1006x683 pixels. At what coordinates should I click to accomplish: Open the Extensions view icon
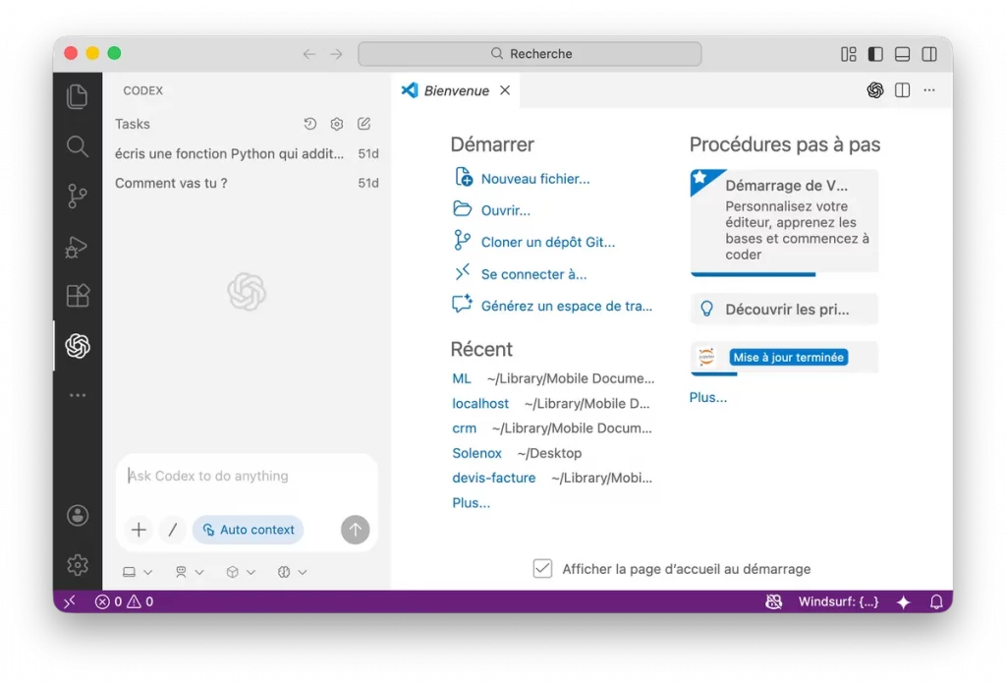(78, 295)
